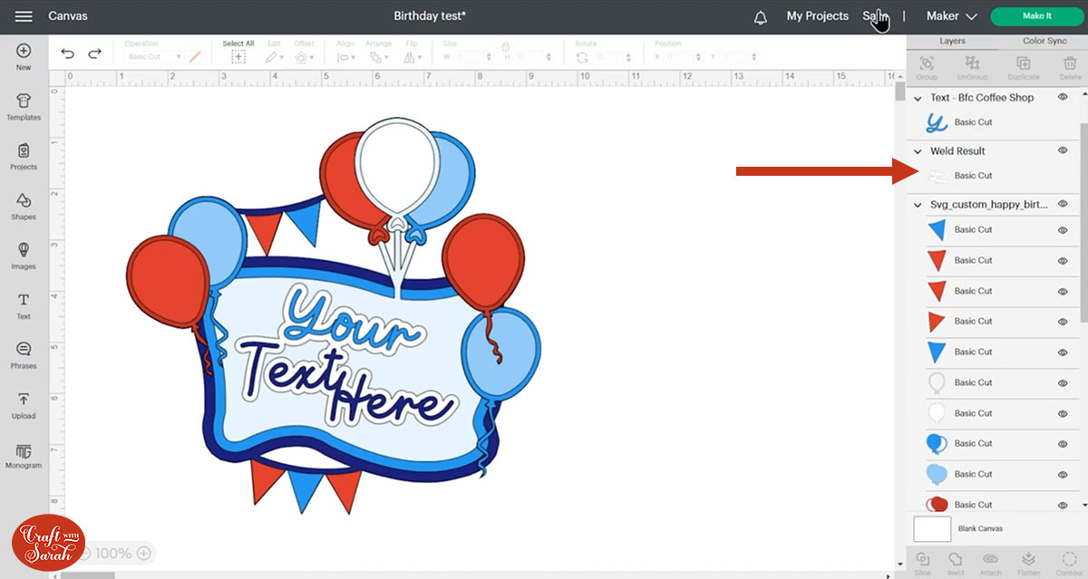Viewport: 1088px width, 579px height.
Task: Click the Blank Canvas color swatch
Action: coord(932,528)
